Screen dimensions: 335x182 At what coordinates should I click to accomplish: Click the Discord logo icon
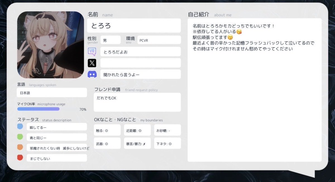[x=92, y=74]
